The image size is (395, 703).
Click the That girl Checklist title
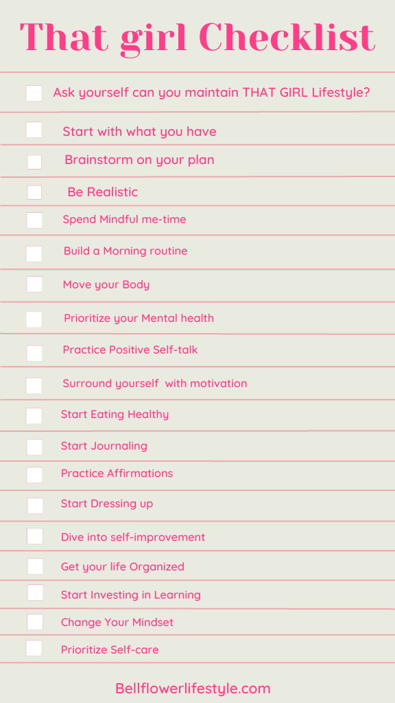[x=197, y=38]
